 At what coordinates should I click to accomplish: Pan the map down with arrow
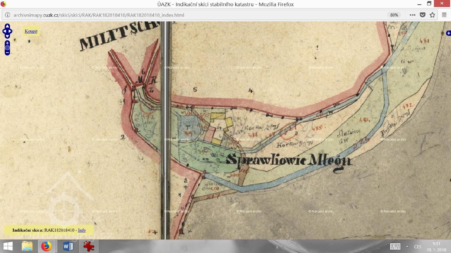(7, 36)
